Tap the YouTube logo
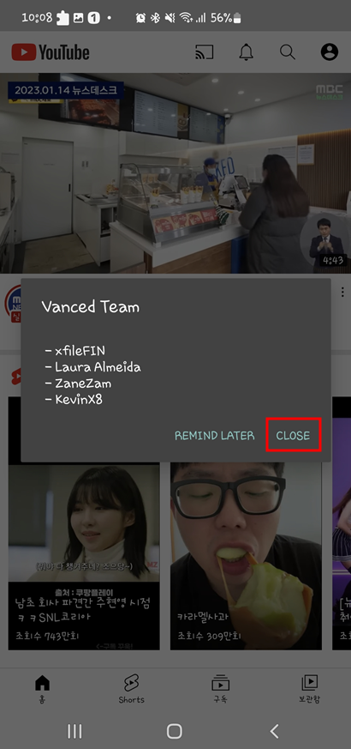The width and height of the screenshot is (351, 749). click(50, 52)
